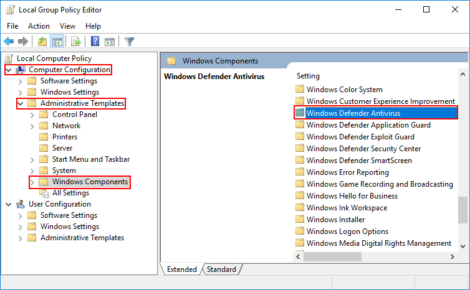This screenshot has height=290, width=470.
Task: Select Windows Media Digital Rights Management
Action: click(x=379, y=243)
